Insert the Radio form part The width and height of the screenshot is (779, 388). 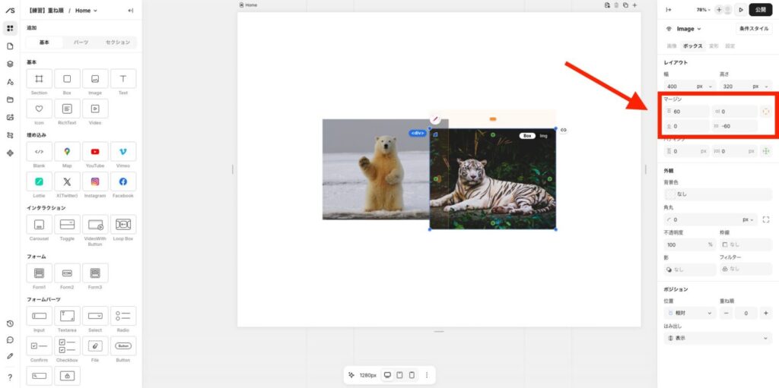pos(123,316)
